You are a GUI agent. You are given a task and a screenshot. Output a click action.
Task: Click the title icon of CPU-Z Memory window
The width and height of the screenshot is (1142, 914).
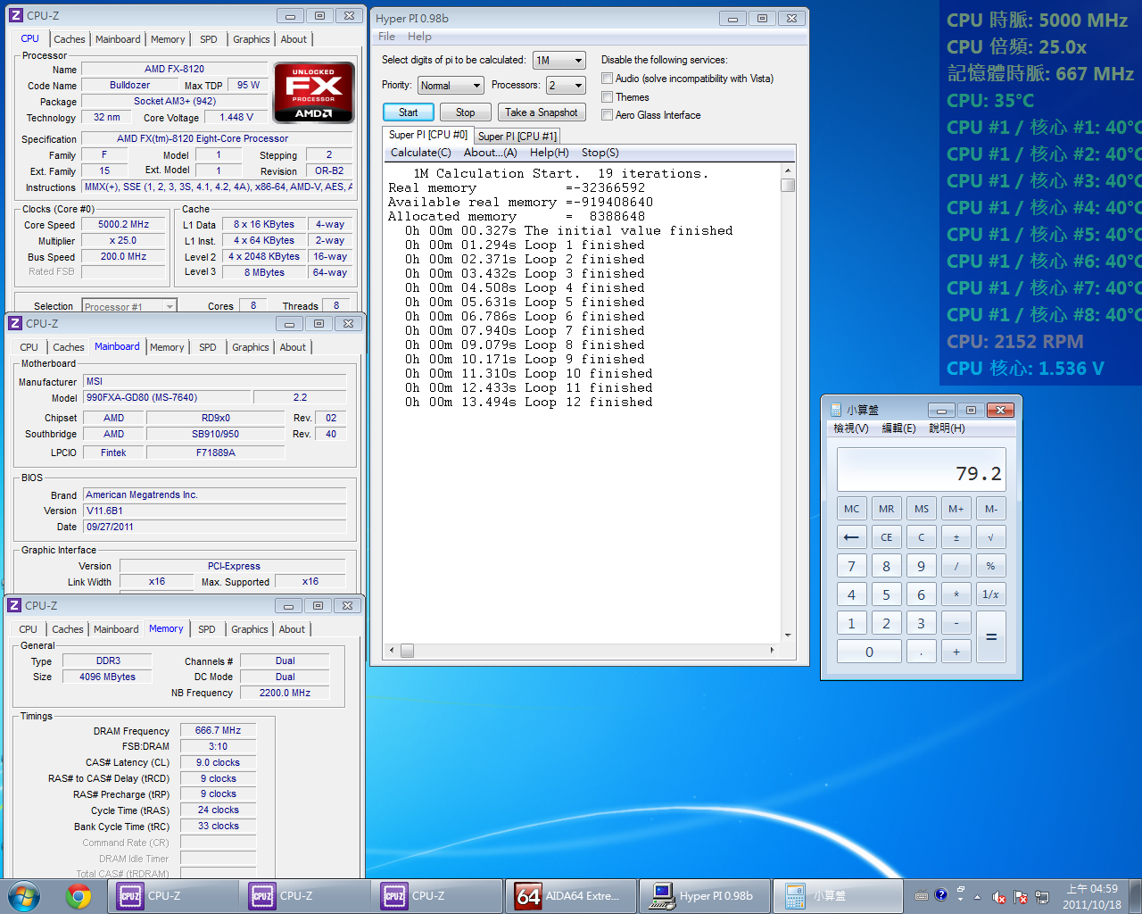[x=14, y=605]
